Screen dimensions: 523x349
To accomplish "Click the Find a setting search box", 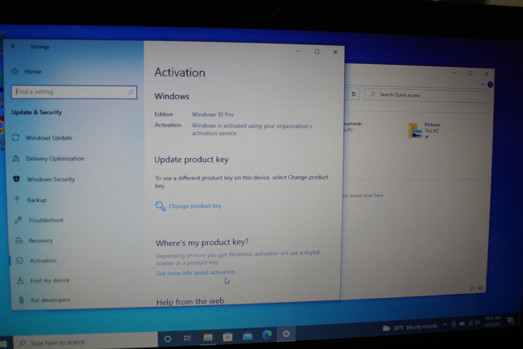I will tap(74, 92).
